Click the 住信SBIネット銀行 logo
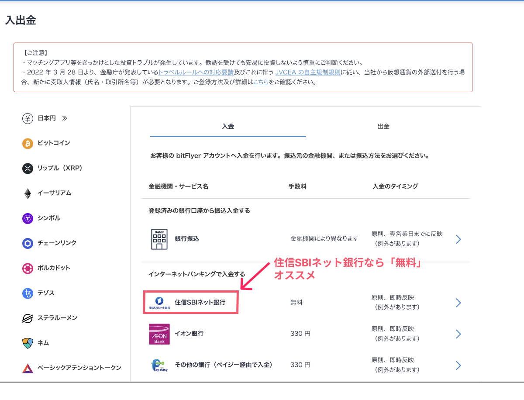524x400 pixels. (x=159, y=302)
